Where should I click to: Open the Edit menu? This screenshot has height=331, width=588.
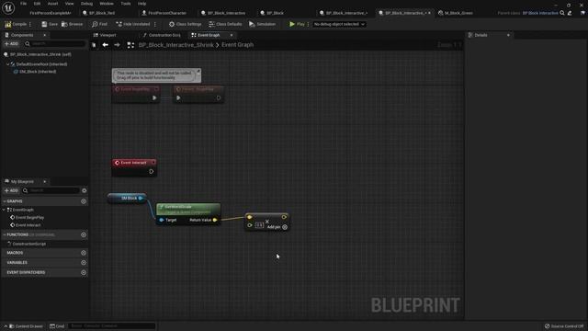pyautogui.click(x=37, y=4)
